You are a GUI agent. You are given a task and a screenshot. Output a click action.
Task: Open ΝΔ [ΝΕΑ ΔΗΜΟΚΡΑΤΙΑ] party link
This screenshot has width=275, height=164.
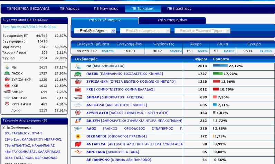tap(105, 66)
